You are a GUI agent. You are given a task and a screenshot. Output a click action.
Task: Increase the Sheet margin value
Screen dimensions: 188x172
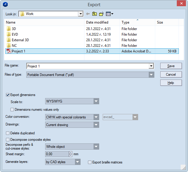pos(71,153)
